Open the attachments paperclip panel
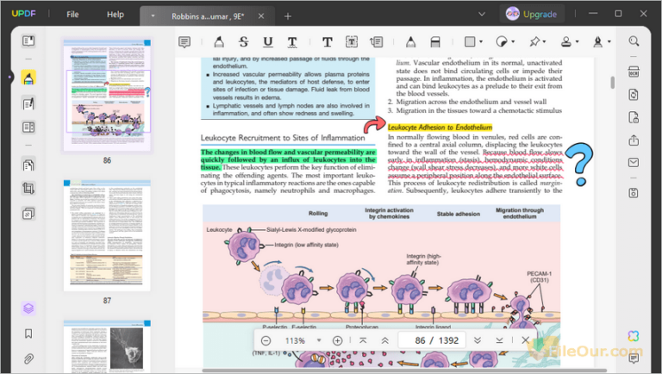Screen dimensions: 662x374 [28, 358]
